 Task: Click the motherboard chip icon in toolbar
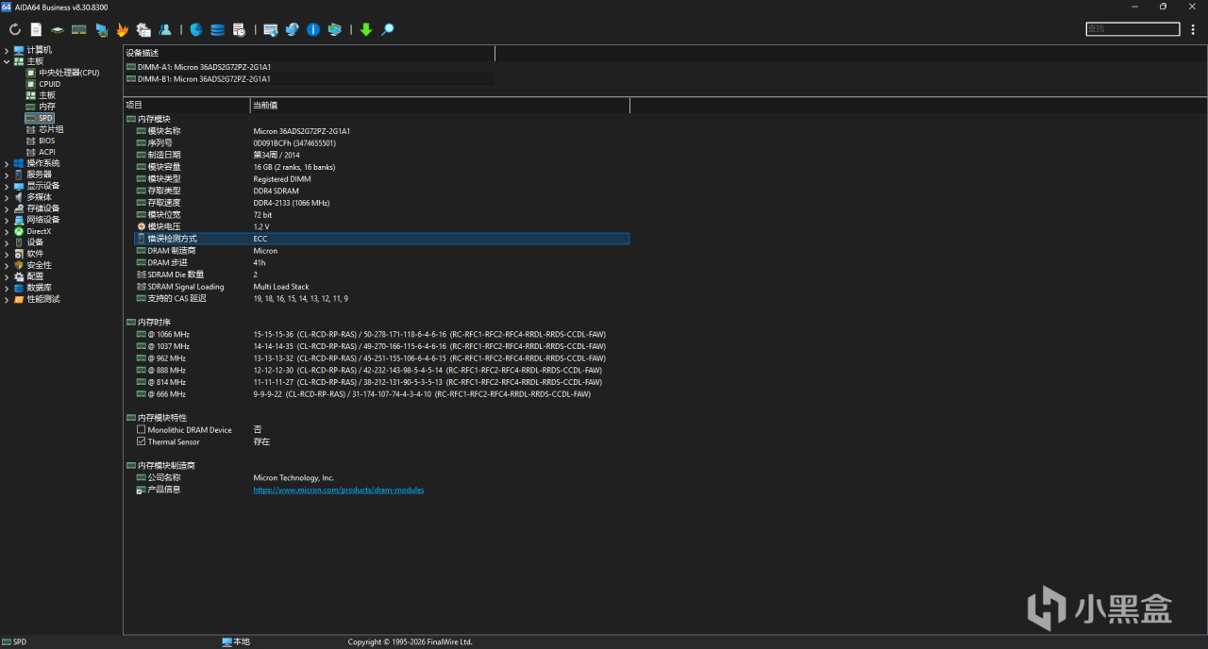tap(58, 29)
